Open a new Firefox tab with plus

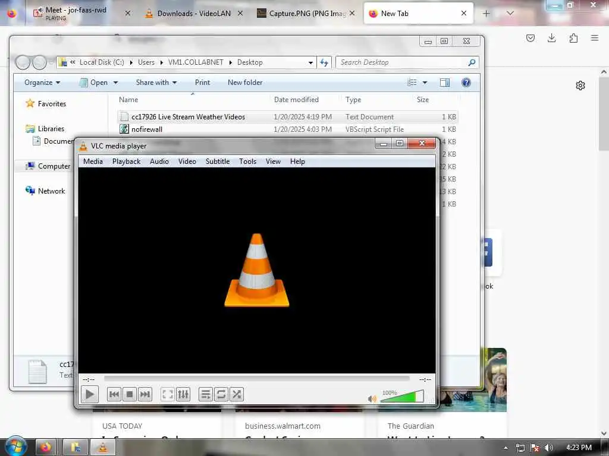click(486, 14)
